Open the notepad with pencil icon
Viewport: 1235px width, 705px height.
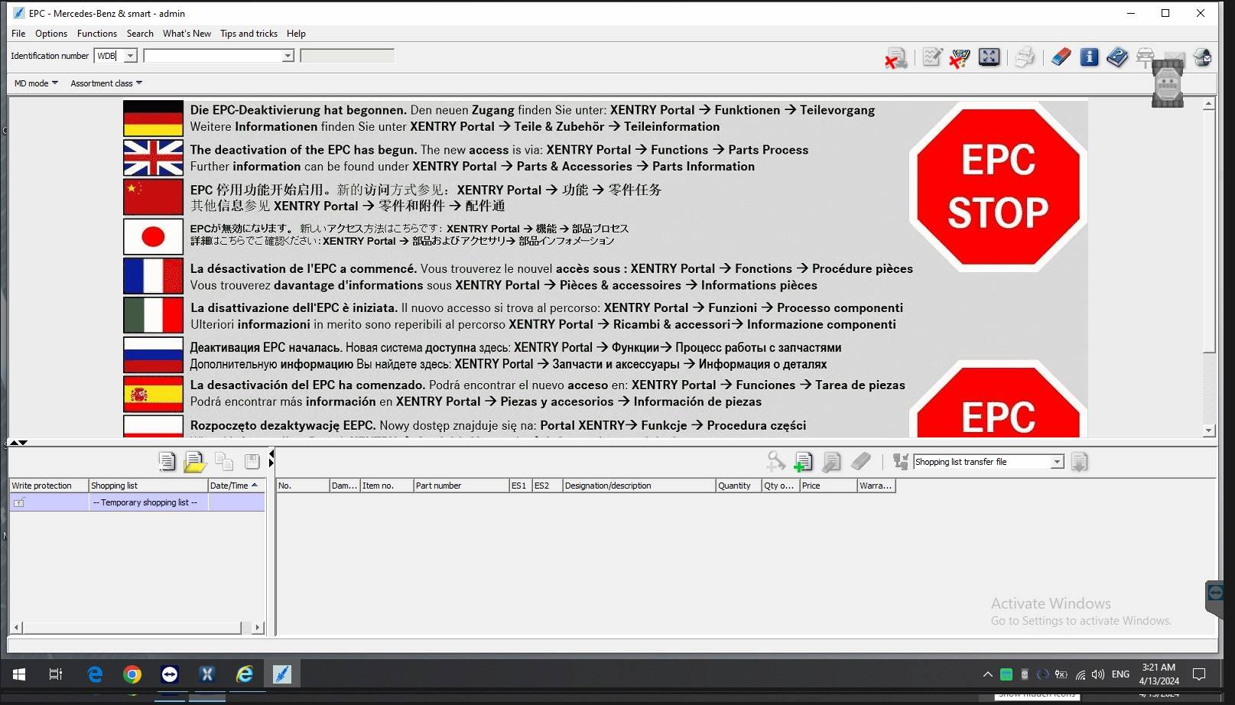[932, 57]
